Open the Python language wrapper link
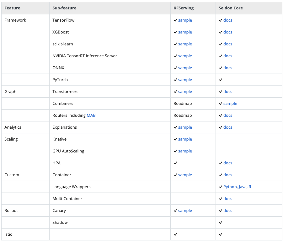Image resolution: width=283 pixels, height=242 pixels. [230, 187]
